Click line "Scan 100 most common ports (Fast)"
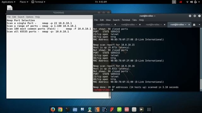The image size is (202, 113). (x=49, y=29)
